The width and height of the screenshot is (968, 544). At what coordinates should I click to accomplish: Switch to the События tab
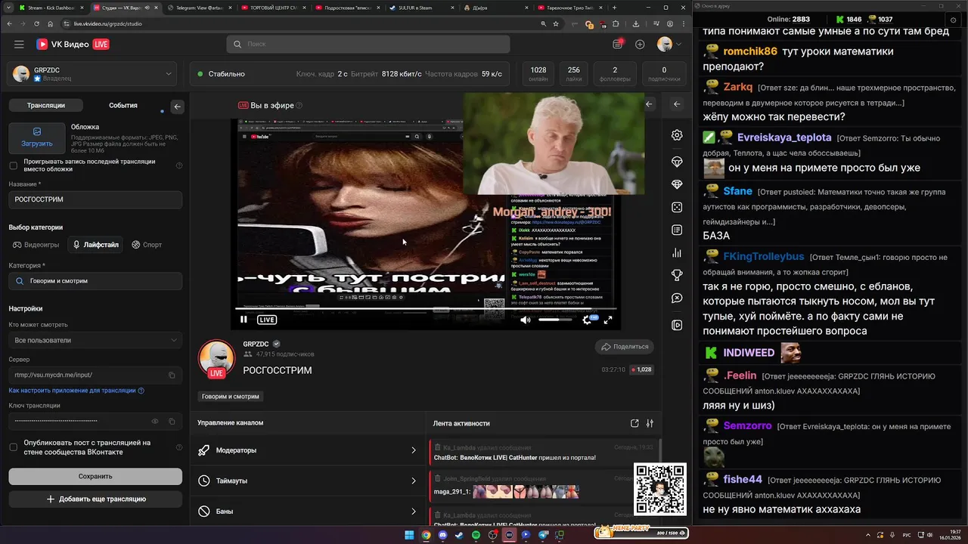[123, 106]
